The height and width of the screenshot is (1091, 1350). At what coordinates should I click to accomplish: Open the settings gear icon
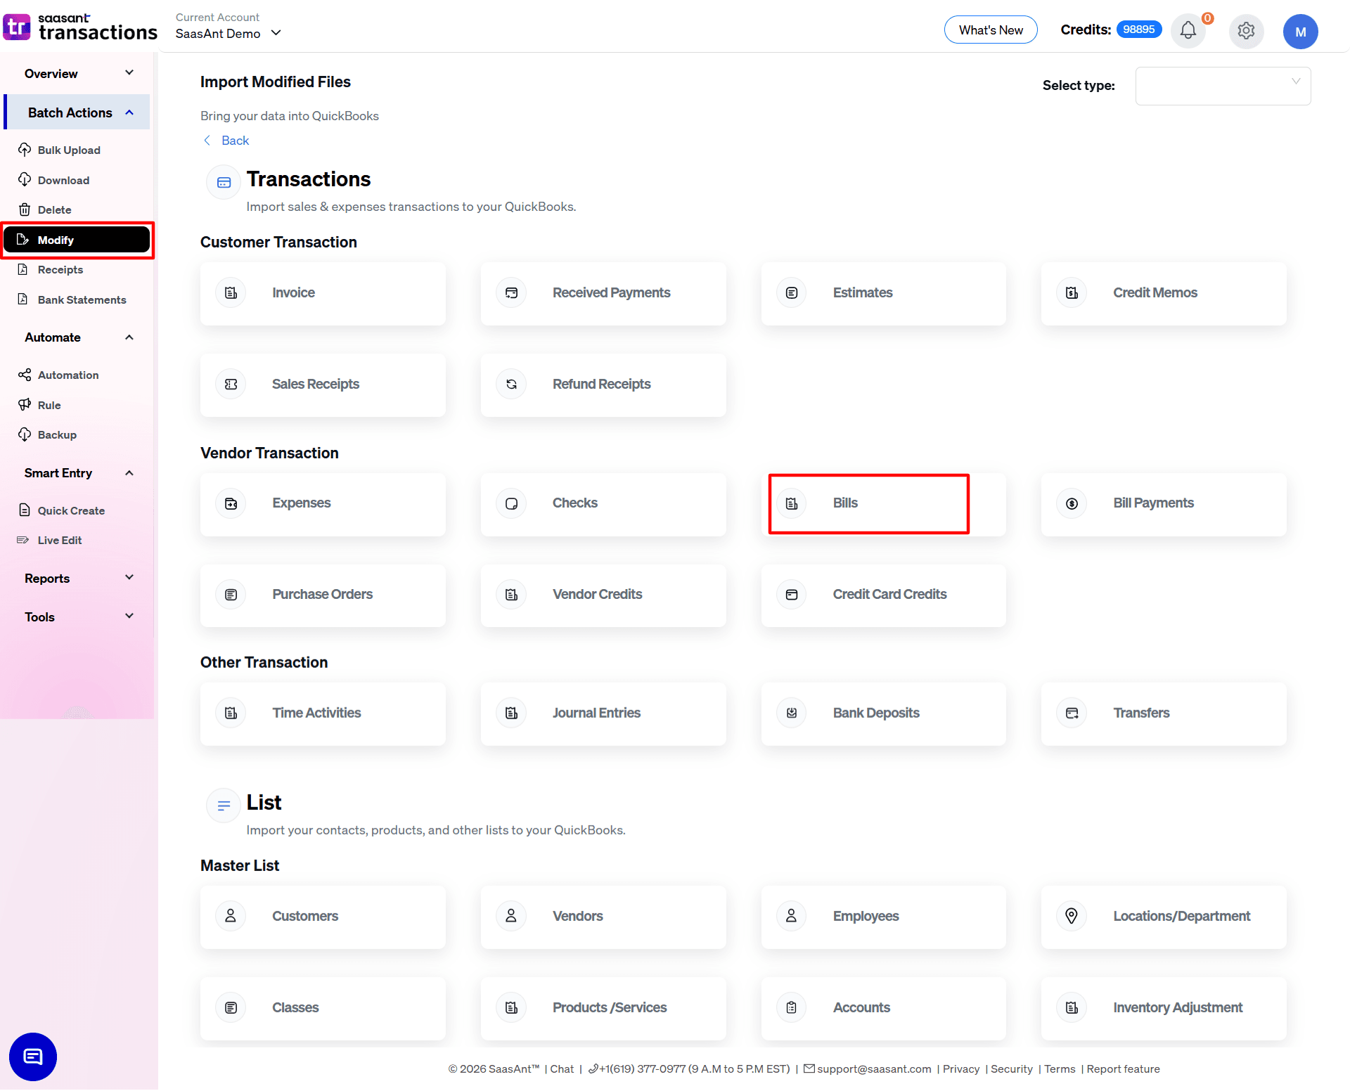pyautogui.click(x=1246, y=31)
